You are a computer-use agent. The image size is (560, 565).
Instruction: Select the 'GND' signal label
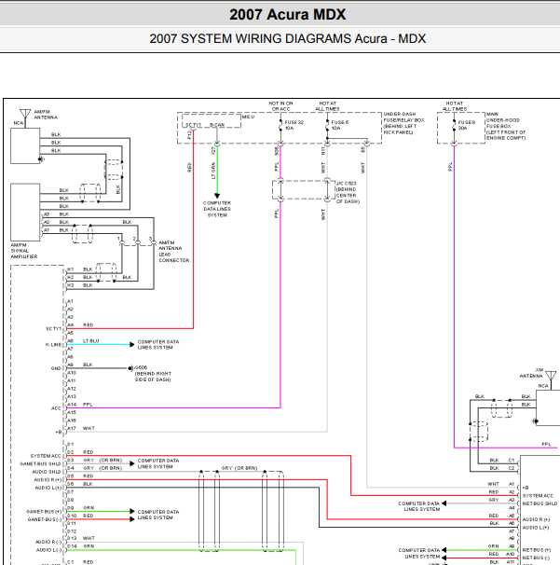pos(56,368)
